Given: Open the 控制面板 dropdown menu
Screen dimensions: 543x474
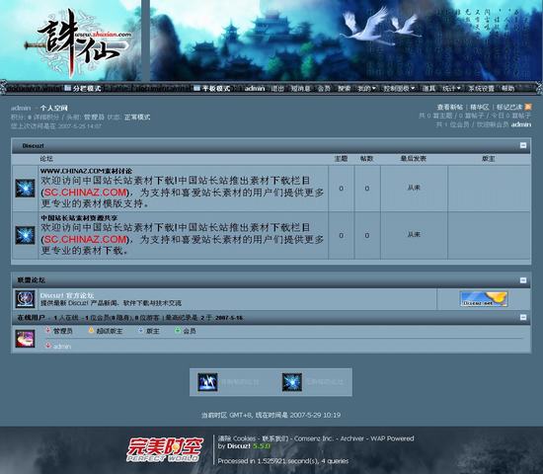Looking at the screenshot, I should (399, 89).
